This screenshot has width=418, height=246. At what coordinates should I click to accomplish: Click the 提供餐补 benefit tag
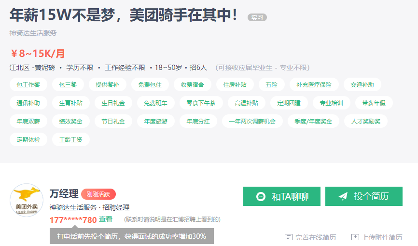[x=108, y=85]
